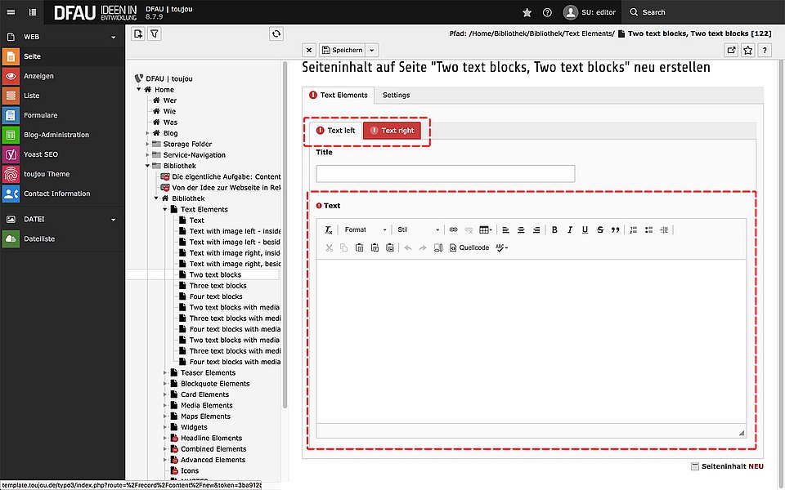Toggle underline formatting
The width and height of the screenshot is (785, 490).
coord(585,230)
